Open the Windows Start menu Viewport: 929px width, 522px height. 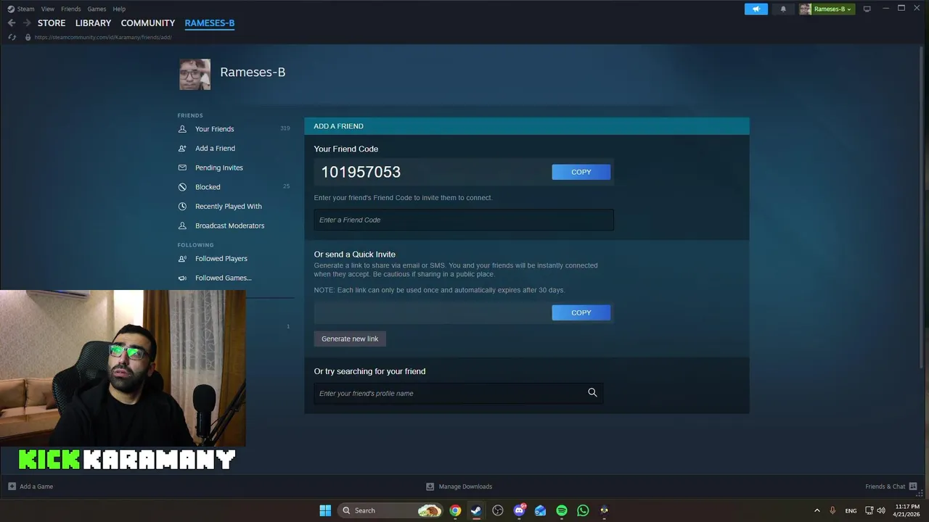coord(325,510)
